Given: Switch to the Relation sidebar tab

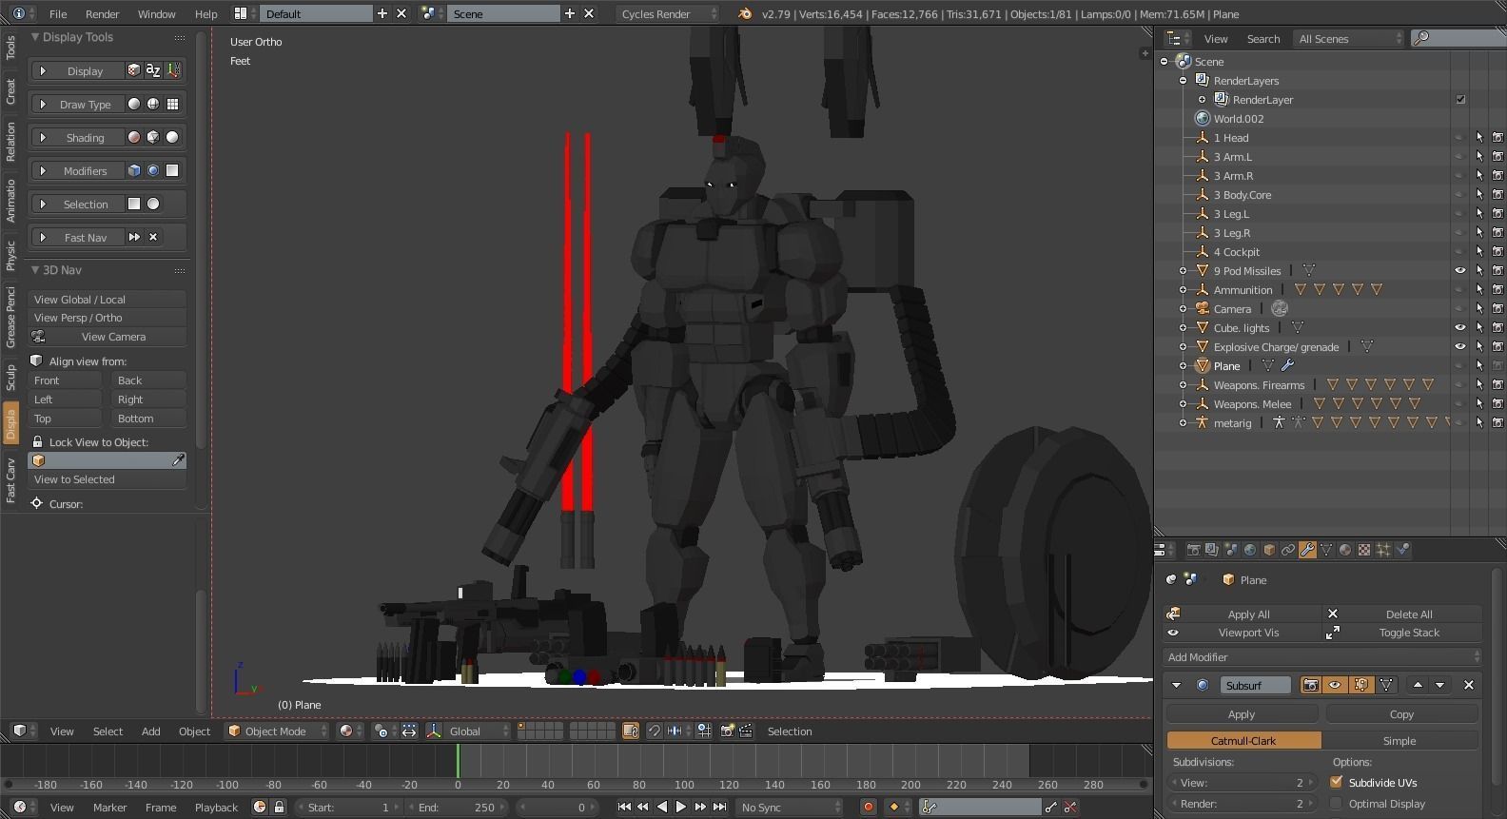Looking at the screenshot, I should click(x=10, y=141).
